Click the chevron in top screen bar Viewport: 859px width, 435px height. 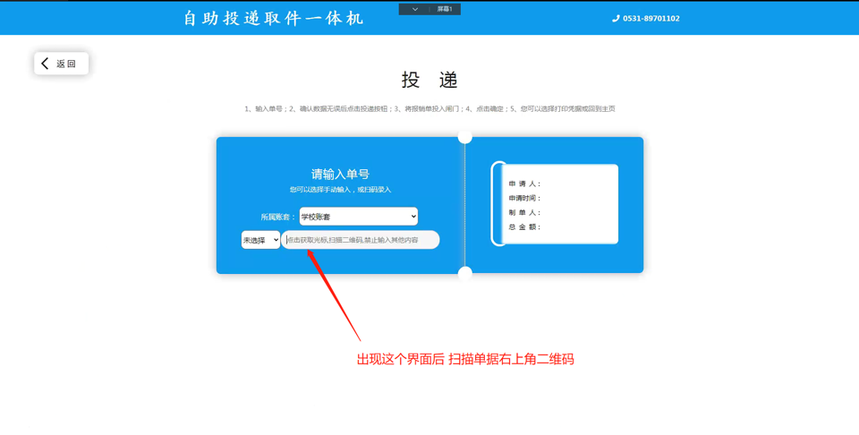(414, 9)
